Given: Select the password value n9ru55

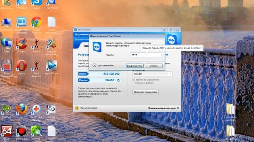Looking at the screenshot, I should coord(109,80).
